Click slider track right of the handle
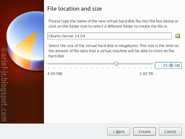The image size is (185, 139). pos(135,64)
